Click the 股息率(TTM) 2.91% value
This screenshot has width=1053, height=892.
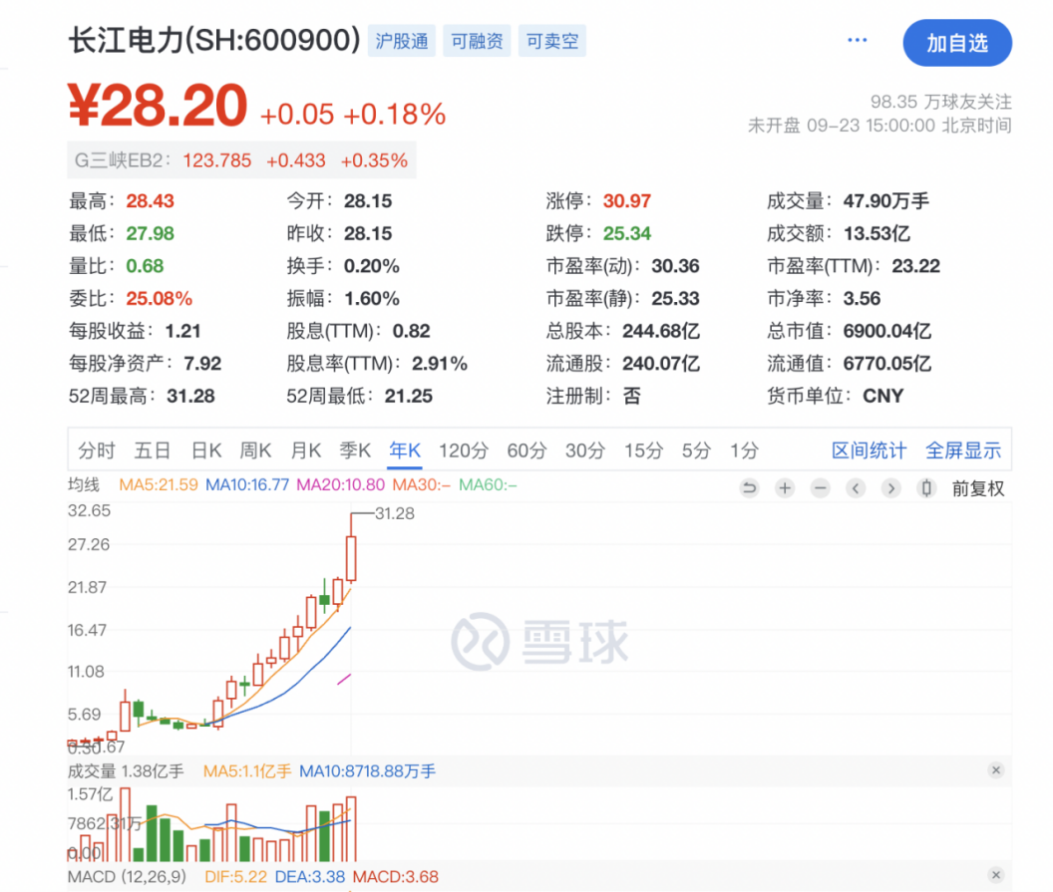pos(439,363)
